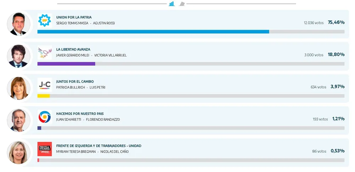Click the Frente de Izquierda Unidad logo

45,149
